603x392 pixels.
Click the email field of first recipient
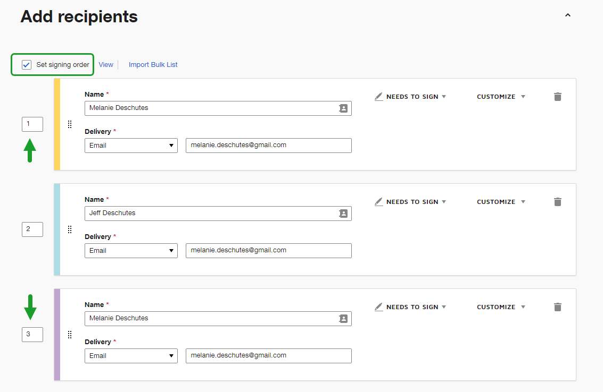pyautogui.click(x=268, y=146)
